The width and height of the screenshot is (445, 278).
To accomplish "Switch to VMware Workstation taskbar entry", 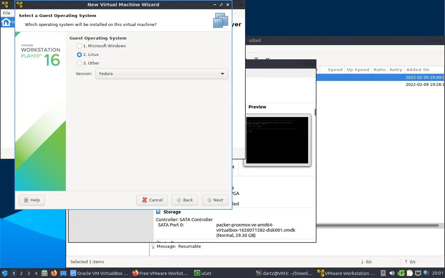I will (x=346, y=273).
